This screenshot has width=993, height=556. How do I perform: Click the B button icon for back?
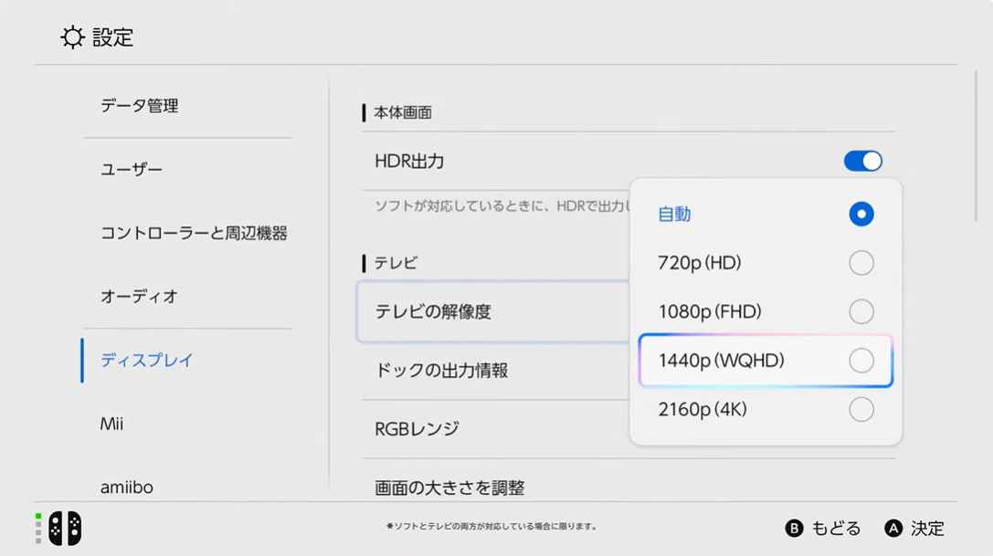(x=794, y=528)
